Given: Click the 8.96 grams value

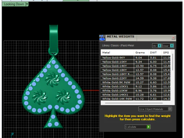Looking at the screenshot, I should tap(139, 90).
